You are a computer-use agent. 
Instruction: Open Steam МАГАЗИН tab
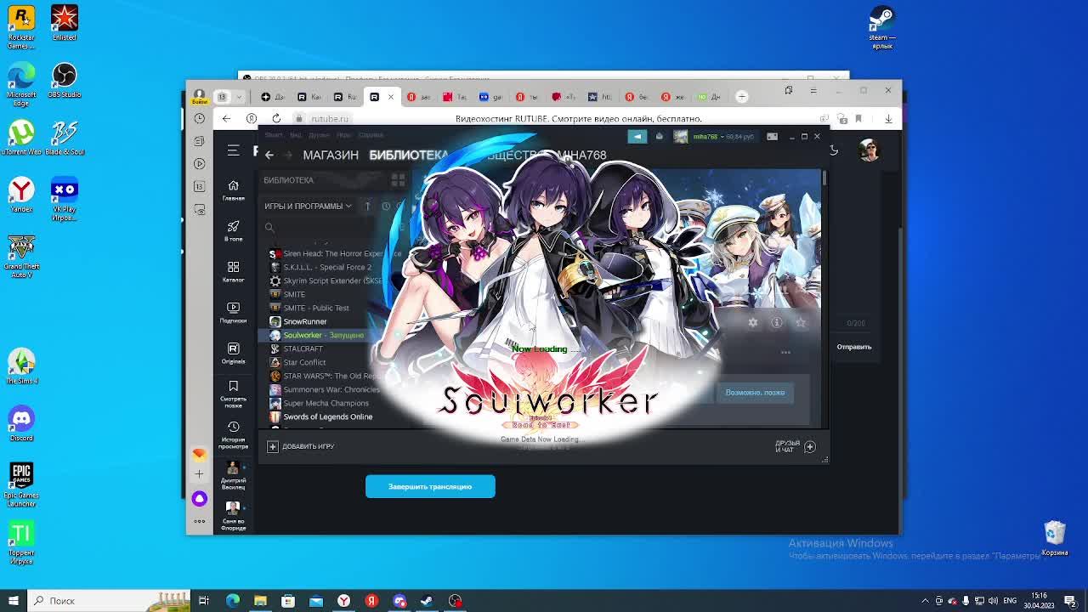(331, 155)
